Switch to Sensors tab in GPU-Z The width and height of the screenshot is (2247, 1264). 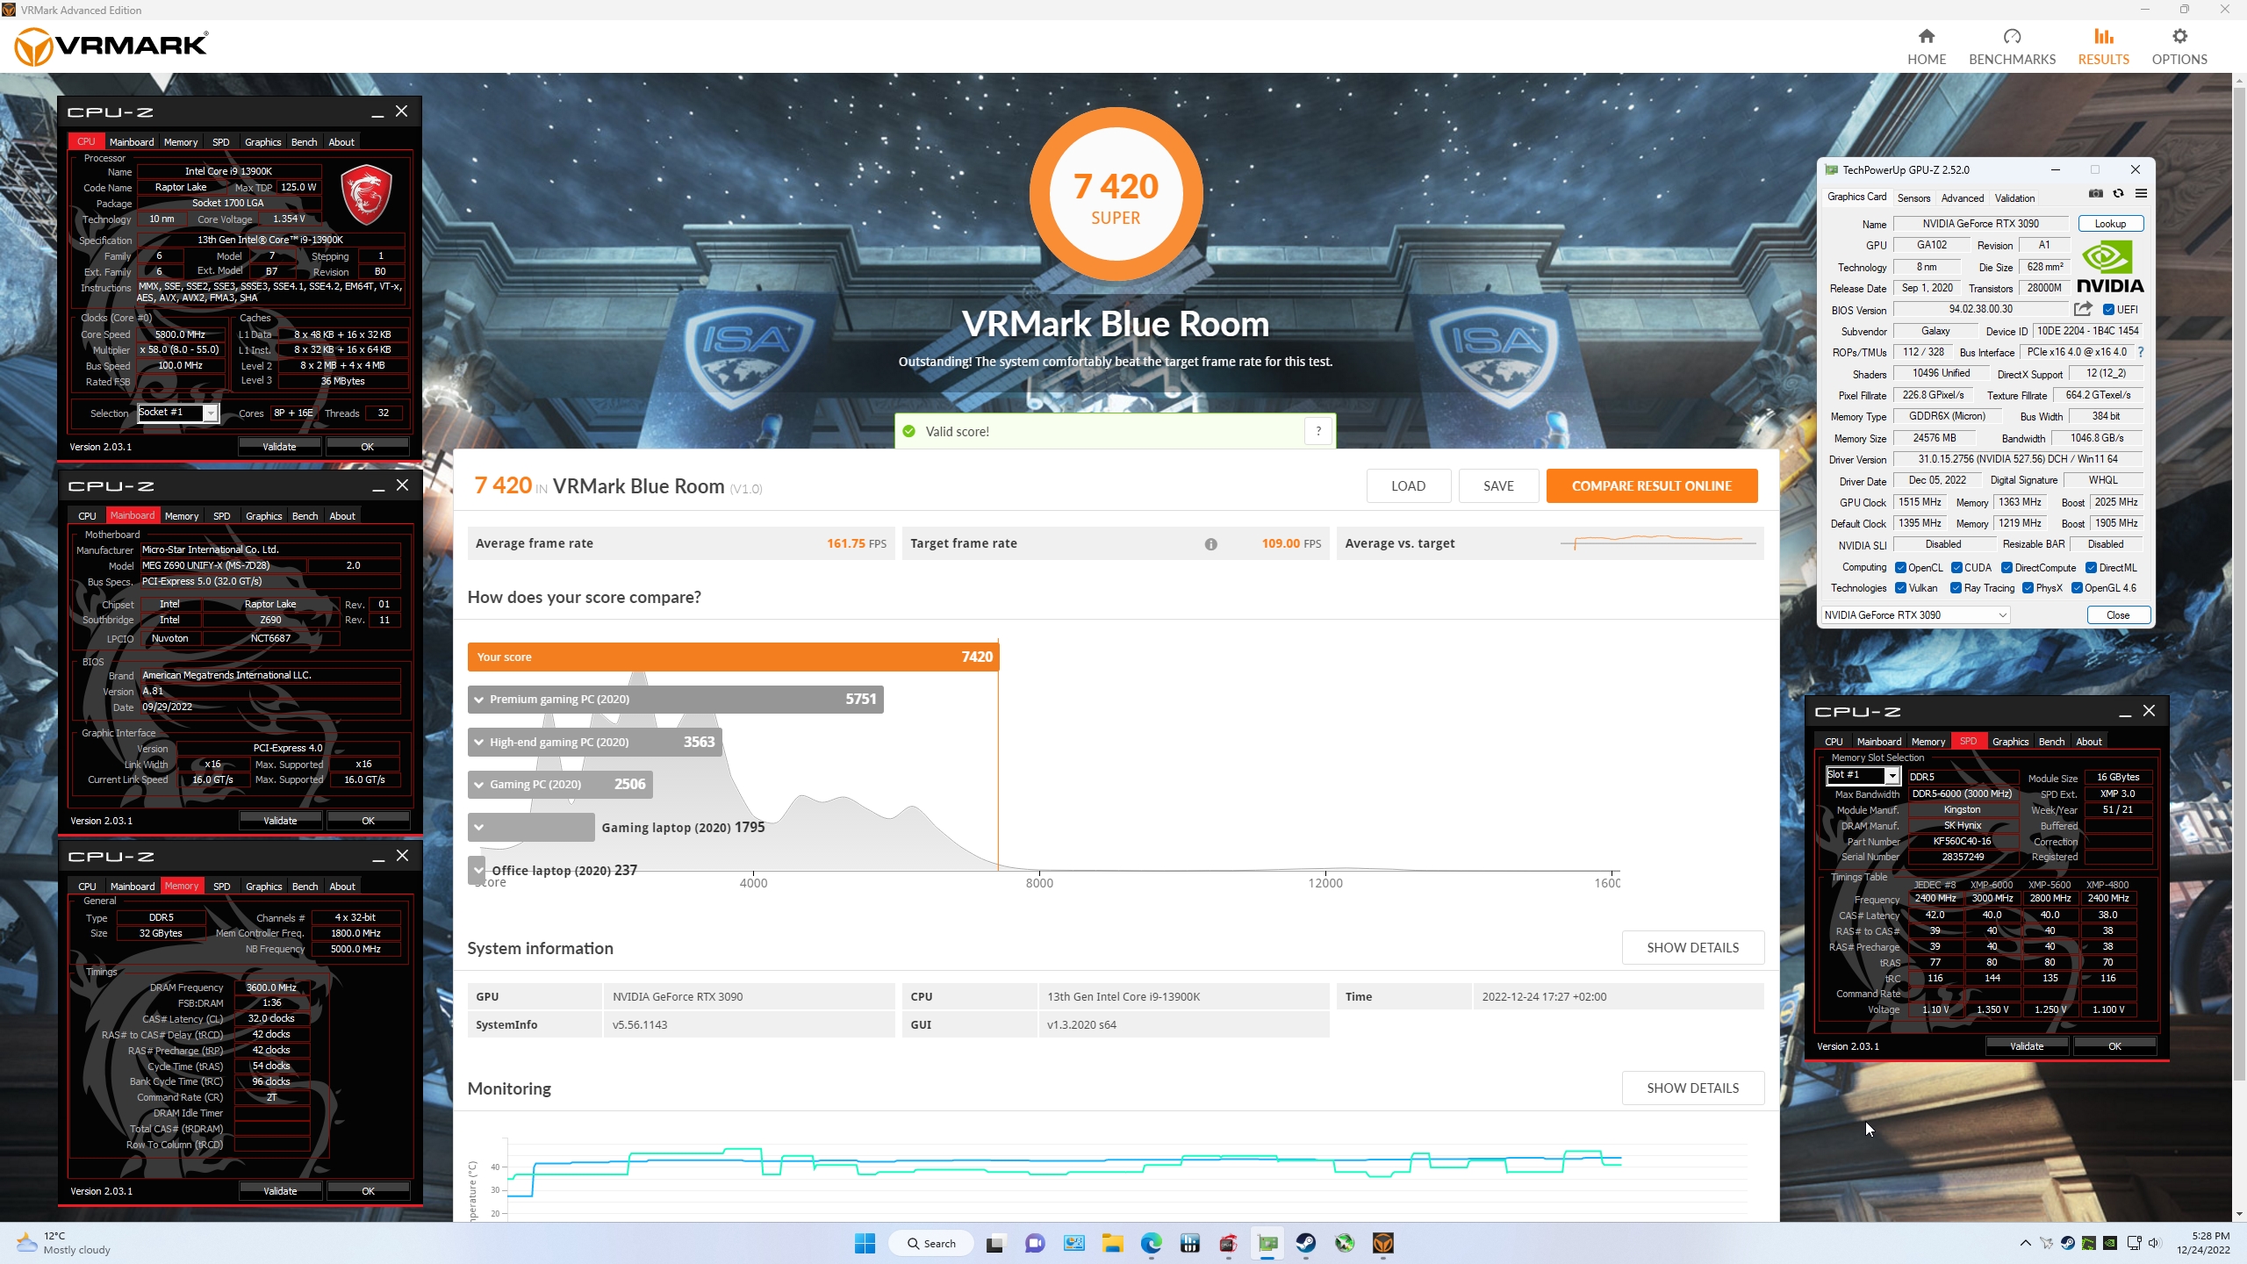click(1913, 198)
